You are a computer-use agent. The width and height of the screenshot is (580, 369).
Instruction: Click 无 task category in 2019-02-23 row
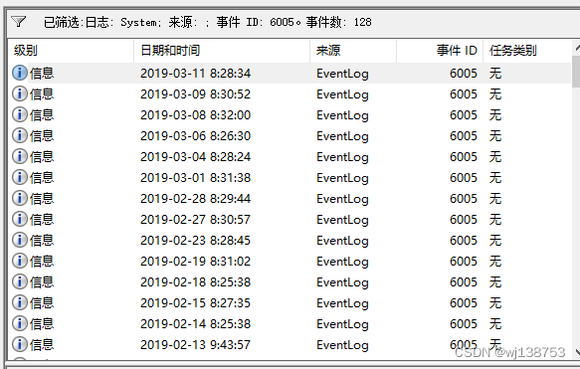pos(495,240)
